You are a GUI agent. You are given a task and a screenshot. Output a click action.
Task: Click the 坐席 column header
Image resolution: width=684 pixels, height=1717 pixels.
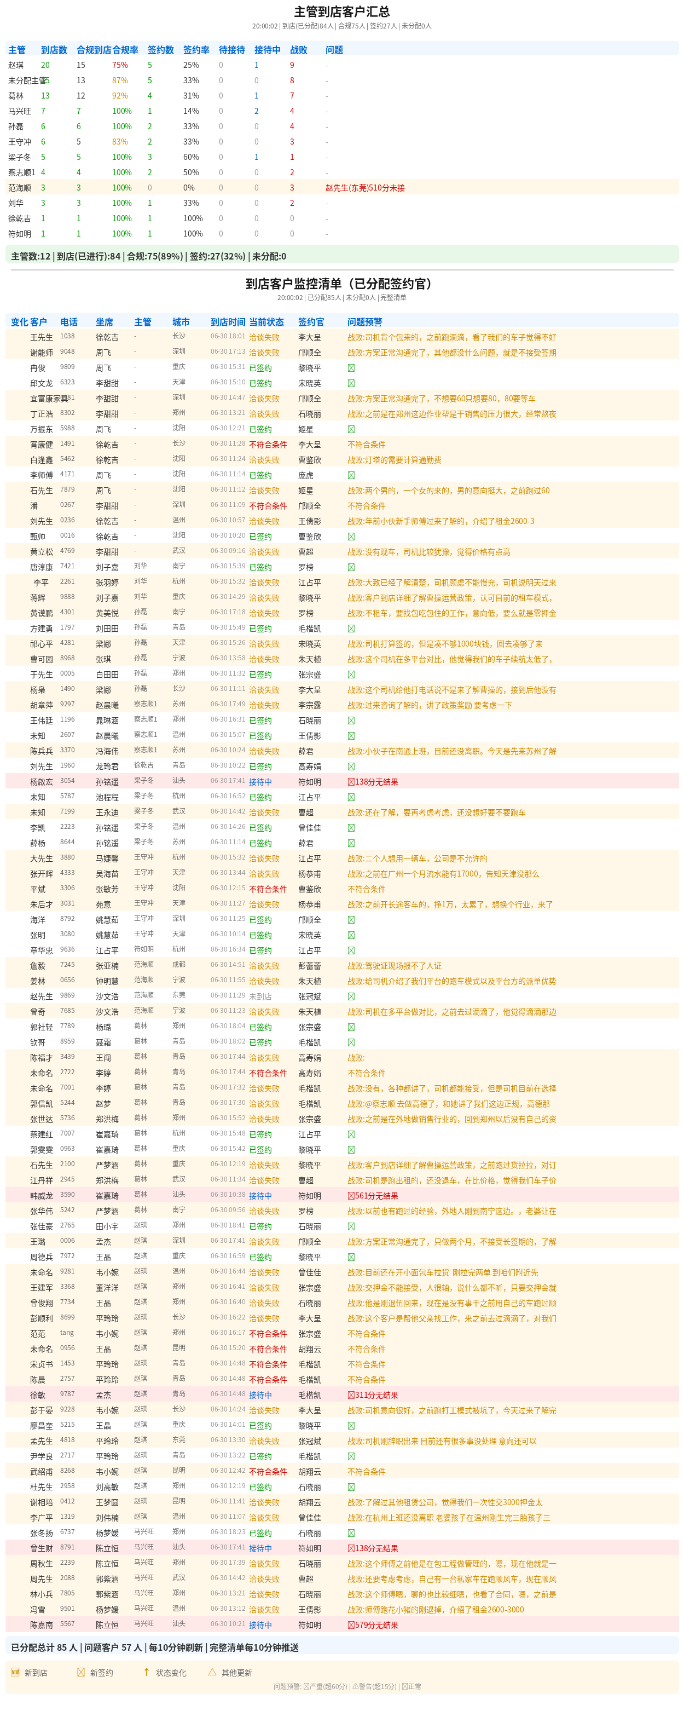tap(105, 322)
